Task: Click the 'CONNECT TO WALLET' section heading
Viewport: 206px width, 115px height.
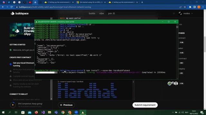Action: click(x=19, y=94)
